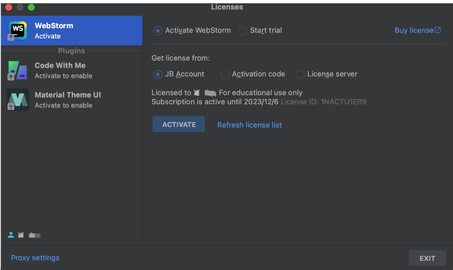Image resolution: width=453 pixels, height=270 pixels.
Task: Click the Get license from: label
Action: coord(181,58)
